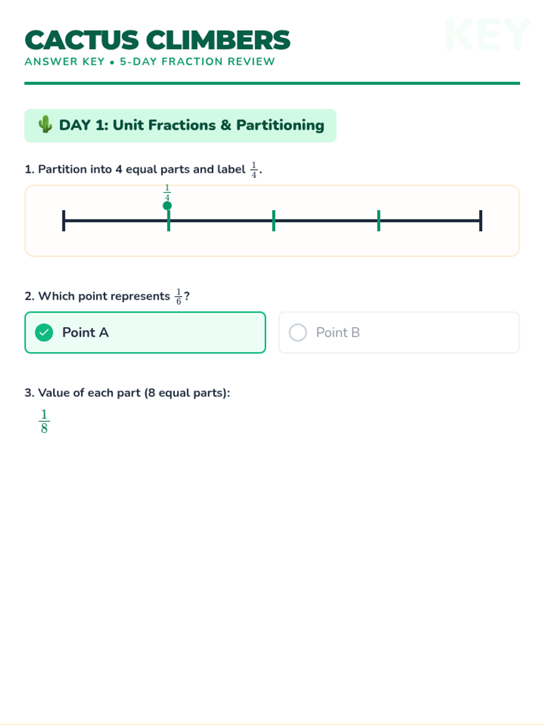Viewport: 544px width, 725px height.
Task: Click the green checkmark circle icon
Action: coord(44,333)
